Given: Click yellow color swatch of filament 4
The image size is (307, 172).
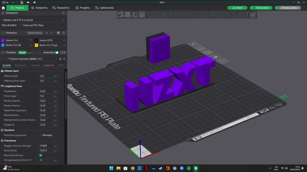Looking at the screenshot, I should 36,45.
